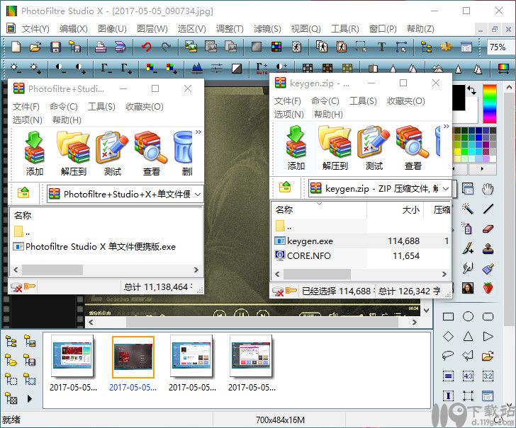Click Test (测试) in Photofiltre+Studio archive window
This screenshot has height=428, width=516.
[112, 154]
